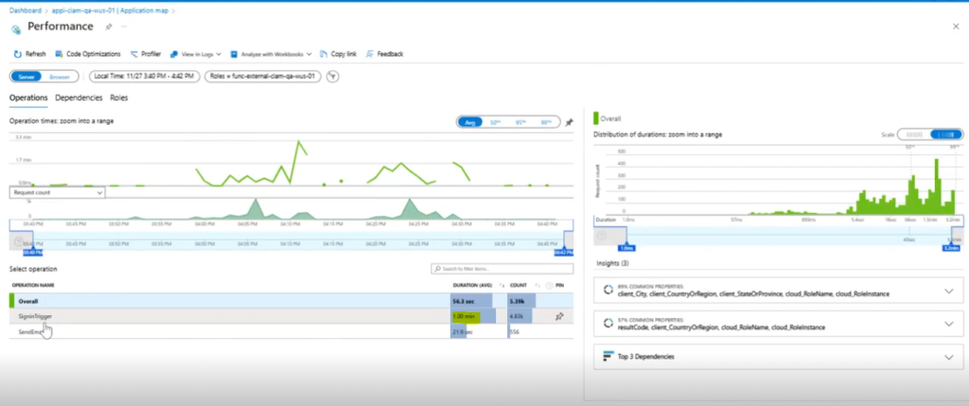Screen dimensions: 969x406
Task: Select the SendEmail operation row
Action: coord(291,332)
